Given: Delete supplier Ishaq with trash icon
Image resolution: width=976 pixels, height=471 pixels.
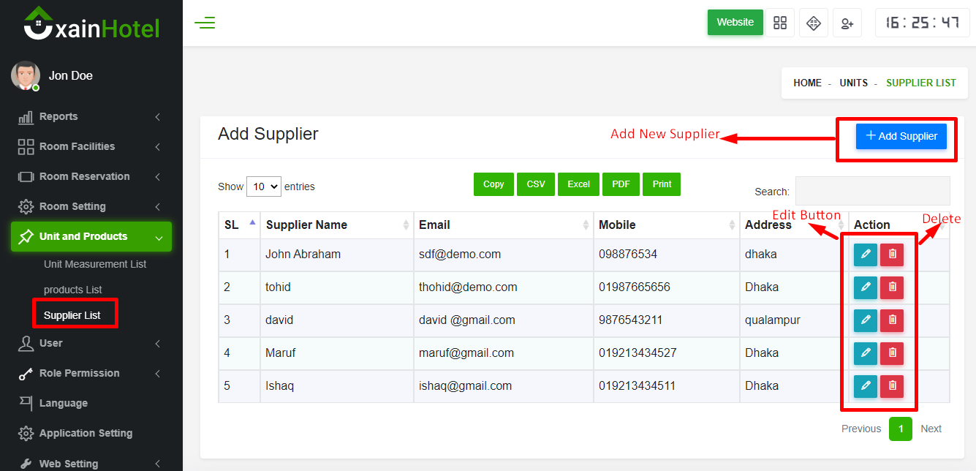Looking at the screenshot, I should point(892,386).
